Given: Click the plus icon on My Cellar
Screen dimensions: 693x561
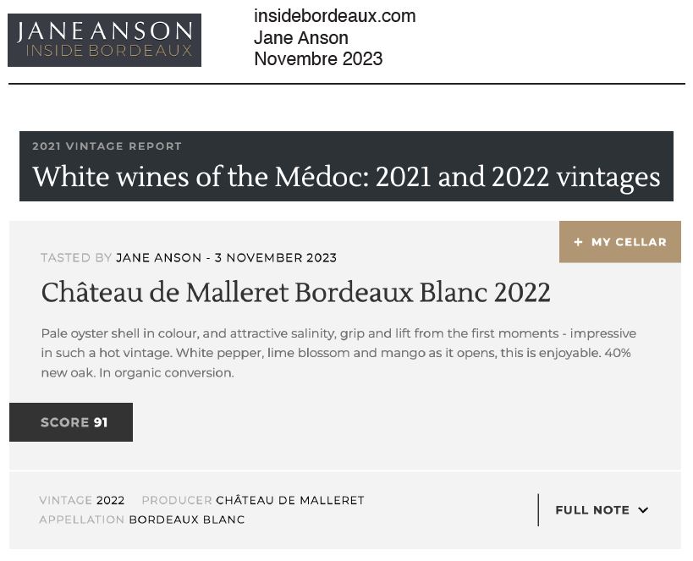Looking at the screenshot, I should pyautogui.click(x=578, y=242).
